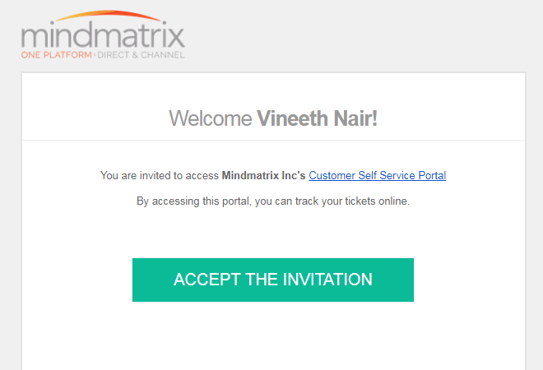
Task: Click the ONE PLATFORM tagline text
Action: 57,55
